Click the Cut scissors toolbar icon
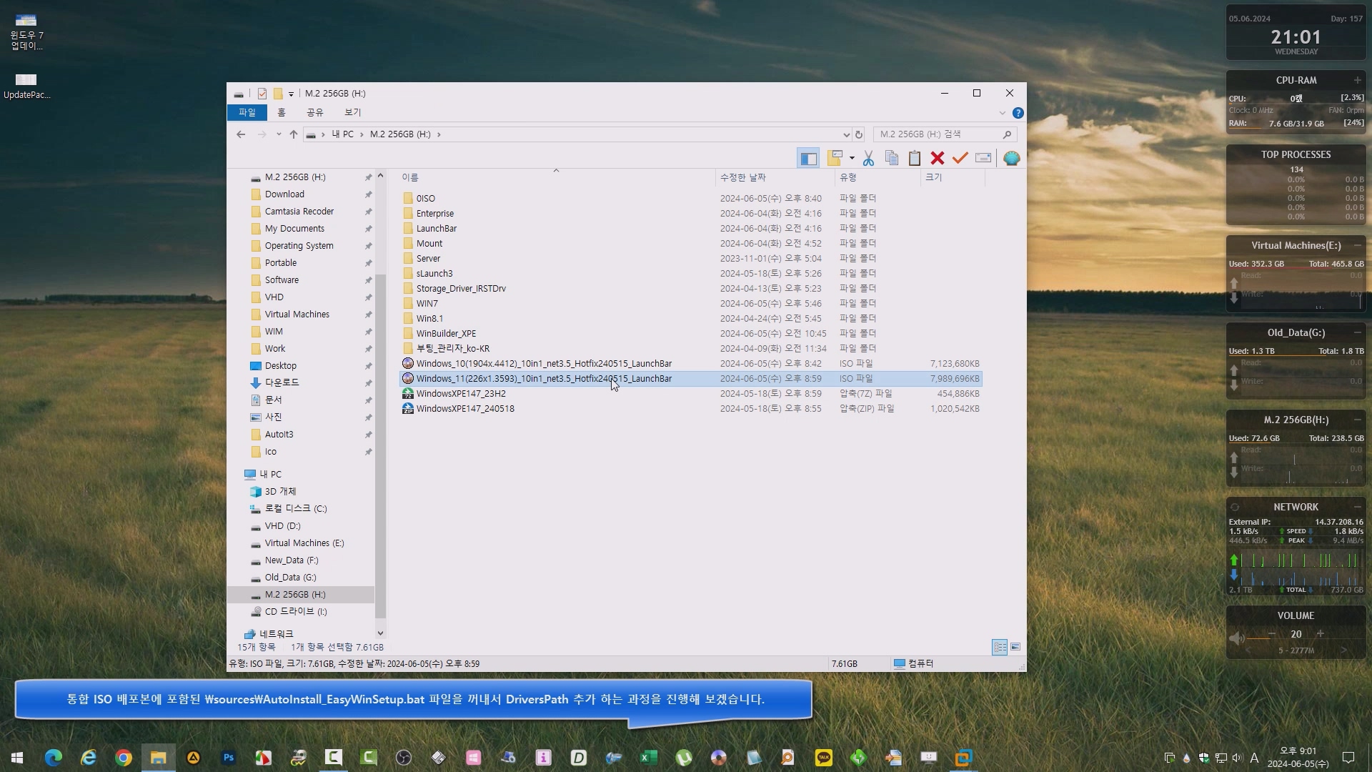The image size is (1372, 772). click(x=868, y=158)
